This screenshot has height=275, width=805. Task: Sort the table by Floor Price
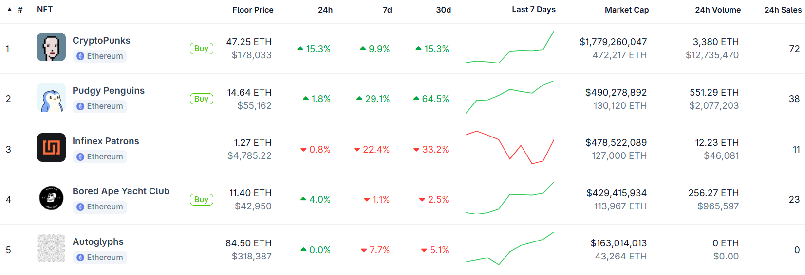253,10
